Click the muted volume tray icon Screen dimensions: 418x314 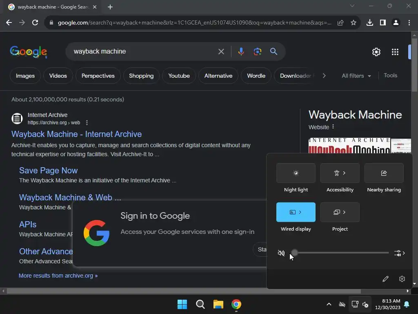(x=365, y=304)
